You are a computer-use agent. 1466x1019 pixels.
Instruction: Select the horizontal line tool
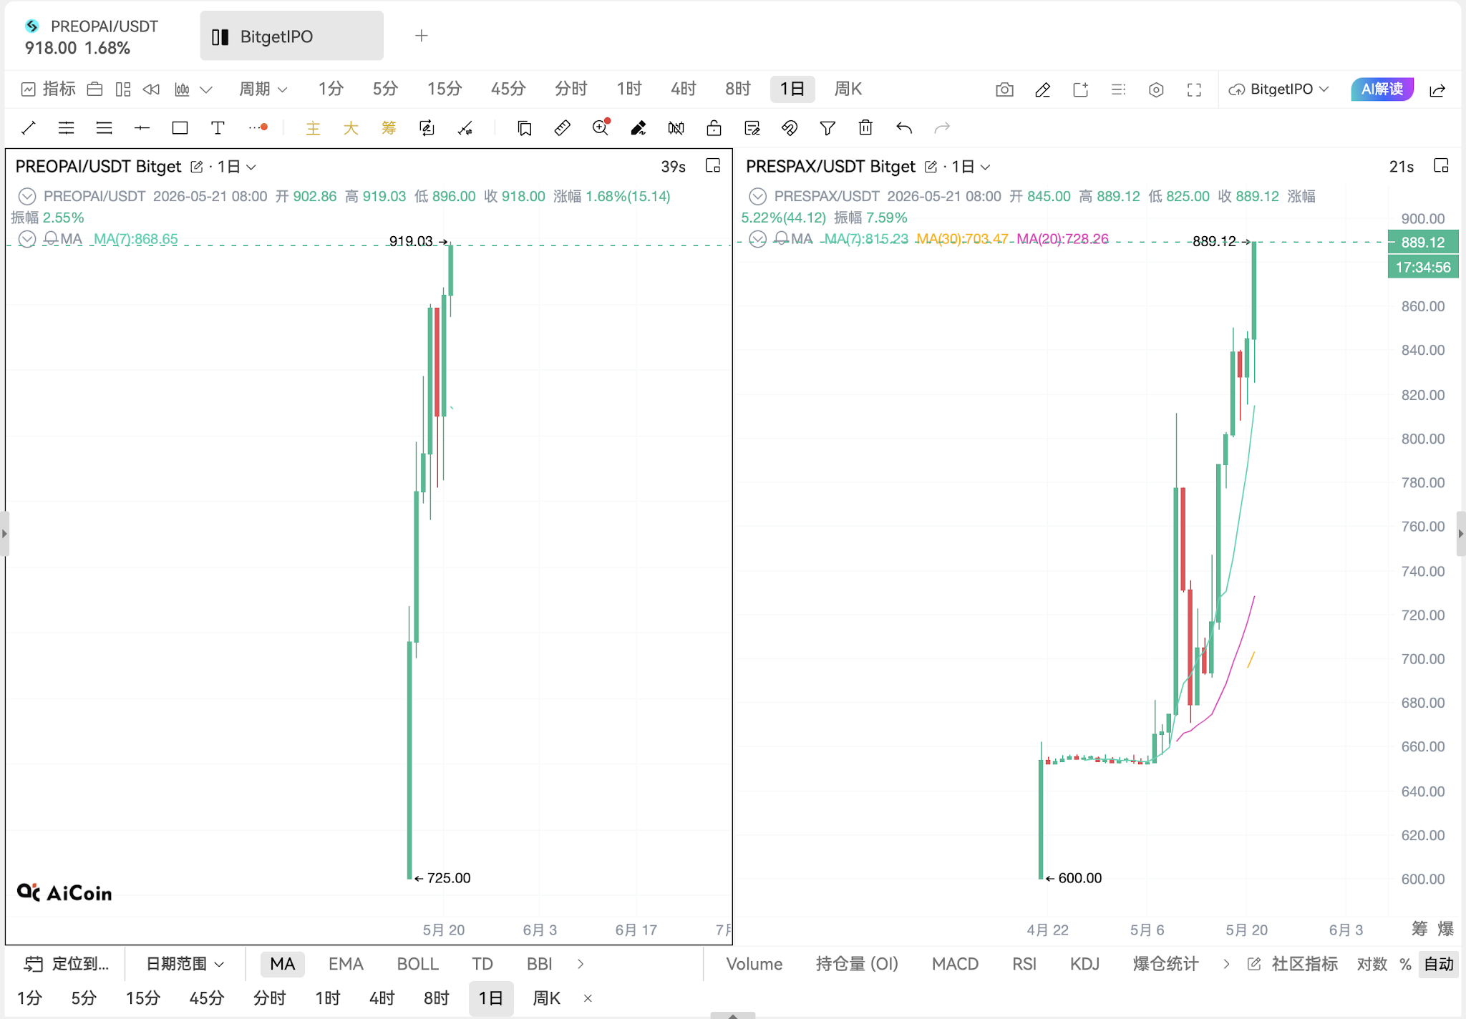click(142, 128)
